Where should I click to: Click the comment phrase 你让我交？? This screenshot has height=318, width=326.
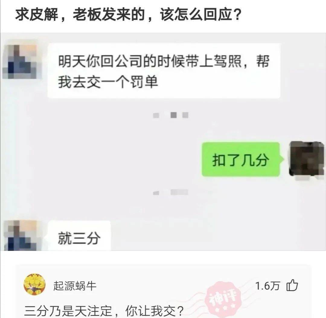(155, 311)
